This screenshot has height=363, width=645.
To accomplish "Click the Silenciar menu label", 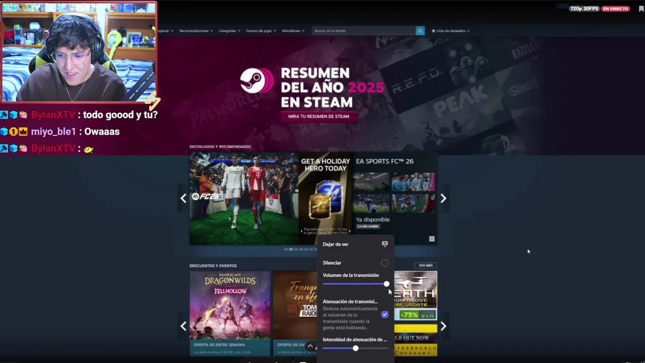I will click(x=332, y=263).
